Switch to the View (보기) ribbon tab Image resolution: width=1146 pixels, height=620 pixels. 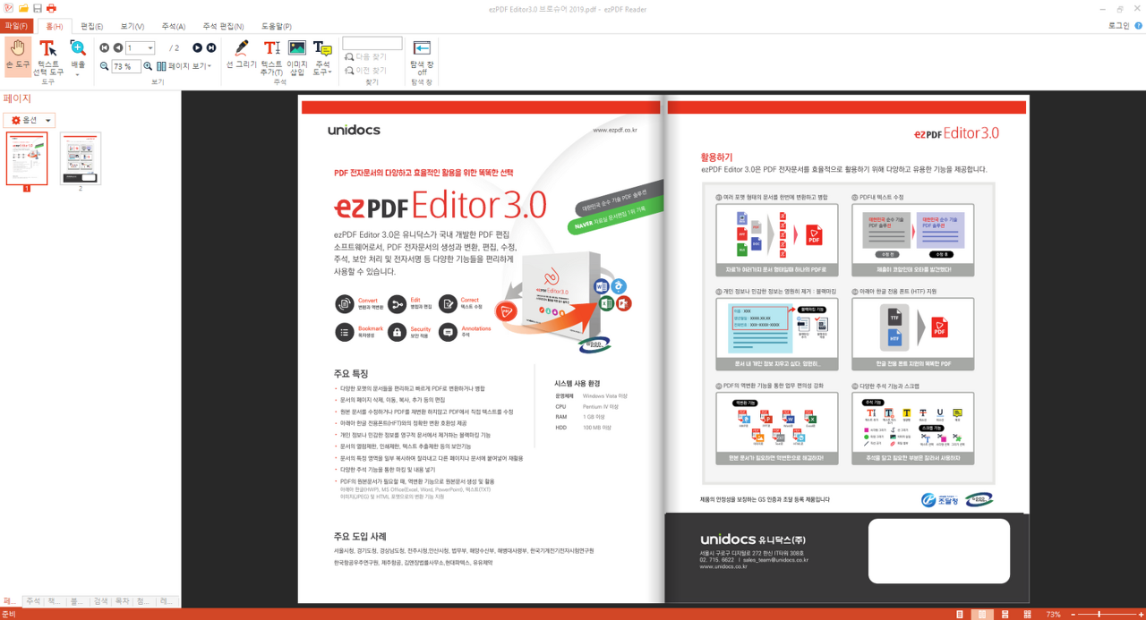point(133,27)
